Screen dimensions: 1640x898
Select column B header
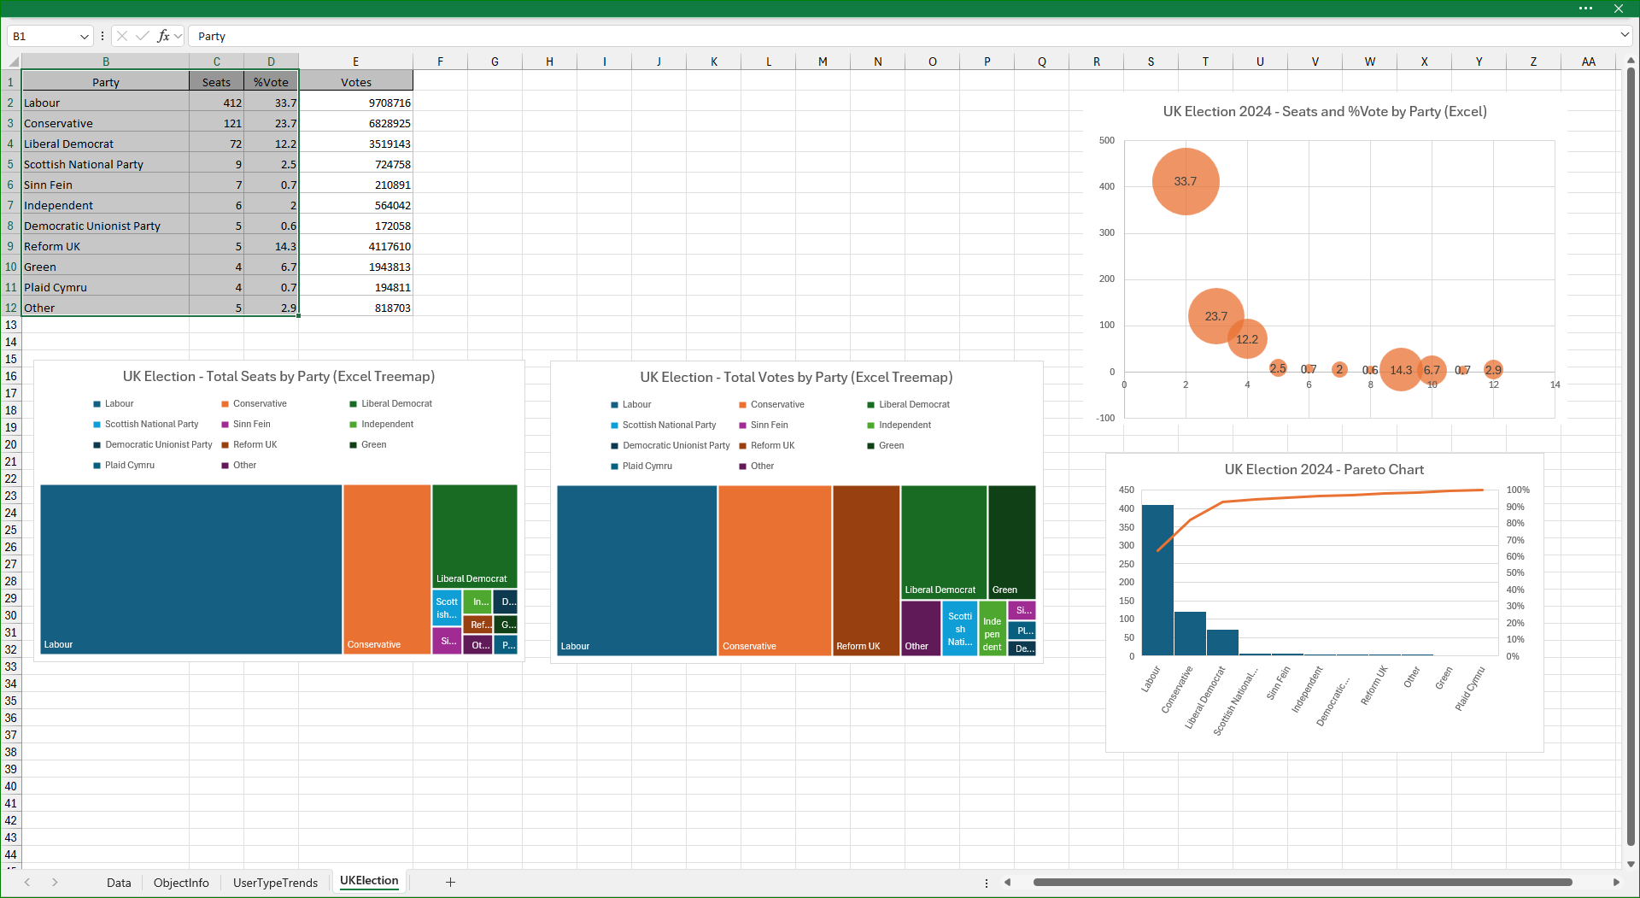[106, 62]
